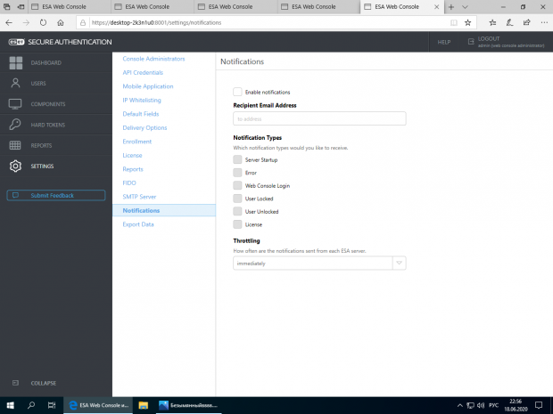
Task: Click the Reports table icon
Action: tap(15, 145)
